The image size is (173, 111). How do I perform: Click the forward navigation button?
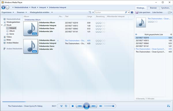click(7, 7)
